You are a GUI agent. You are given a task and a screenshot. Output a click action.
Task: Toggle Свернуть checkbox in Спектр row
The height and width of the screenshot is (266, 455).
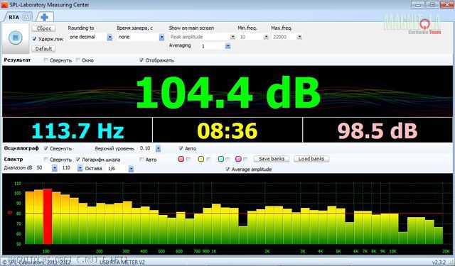coord(45,159)
